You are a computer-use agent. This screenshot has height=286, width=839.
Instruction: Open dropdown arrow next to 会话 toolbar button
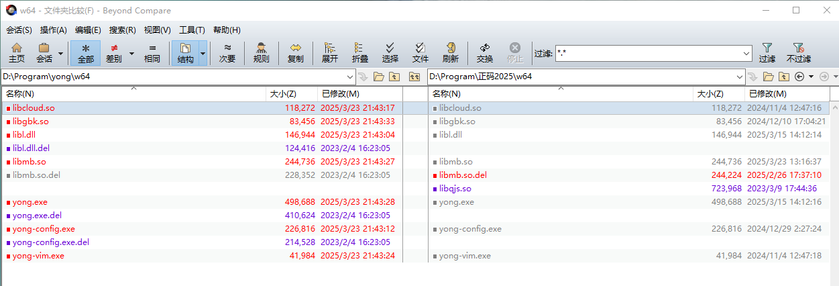point(61,53)
